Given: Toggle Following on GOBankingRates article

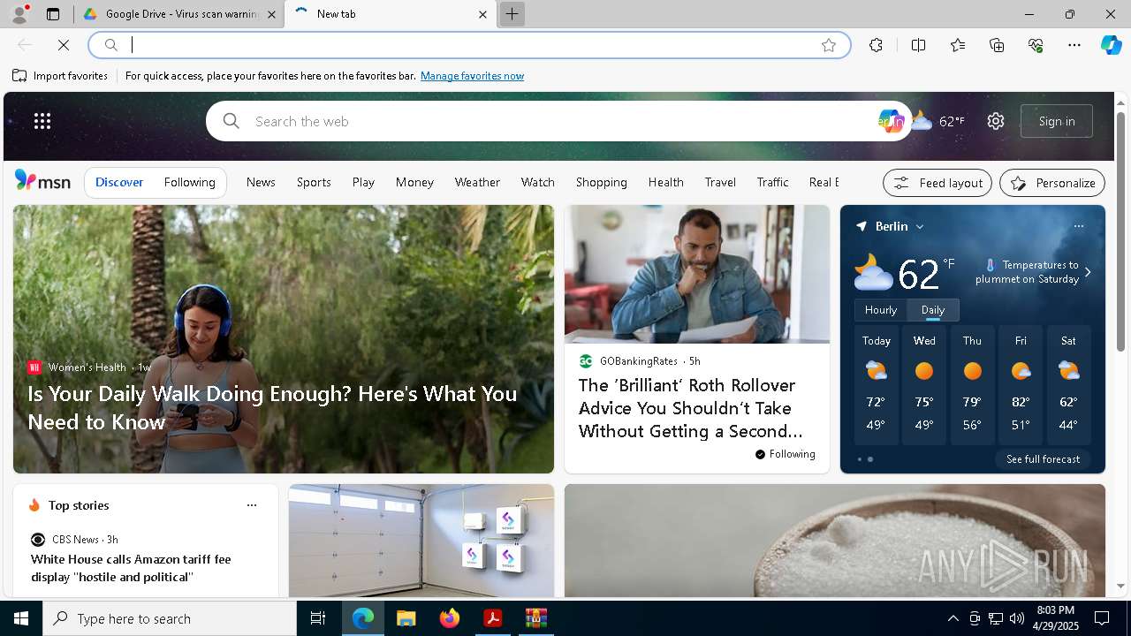Looking at the screenshot, I should point(785,454).
